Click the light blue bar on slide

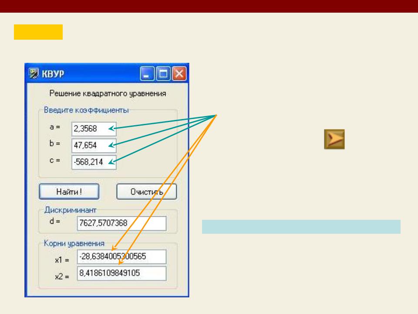[x=301, y=227]
